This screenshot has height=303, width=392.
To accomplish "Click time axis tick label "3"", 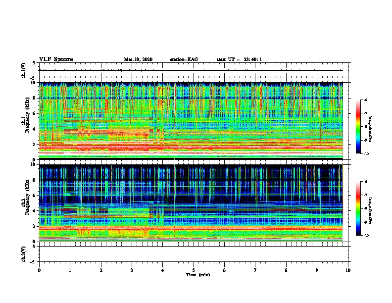I will click(132, 270).
